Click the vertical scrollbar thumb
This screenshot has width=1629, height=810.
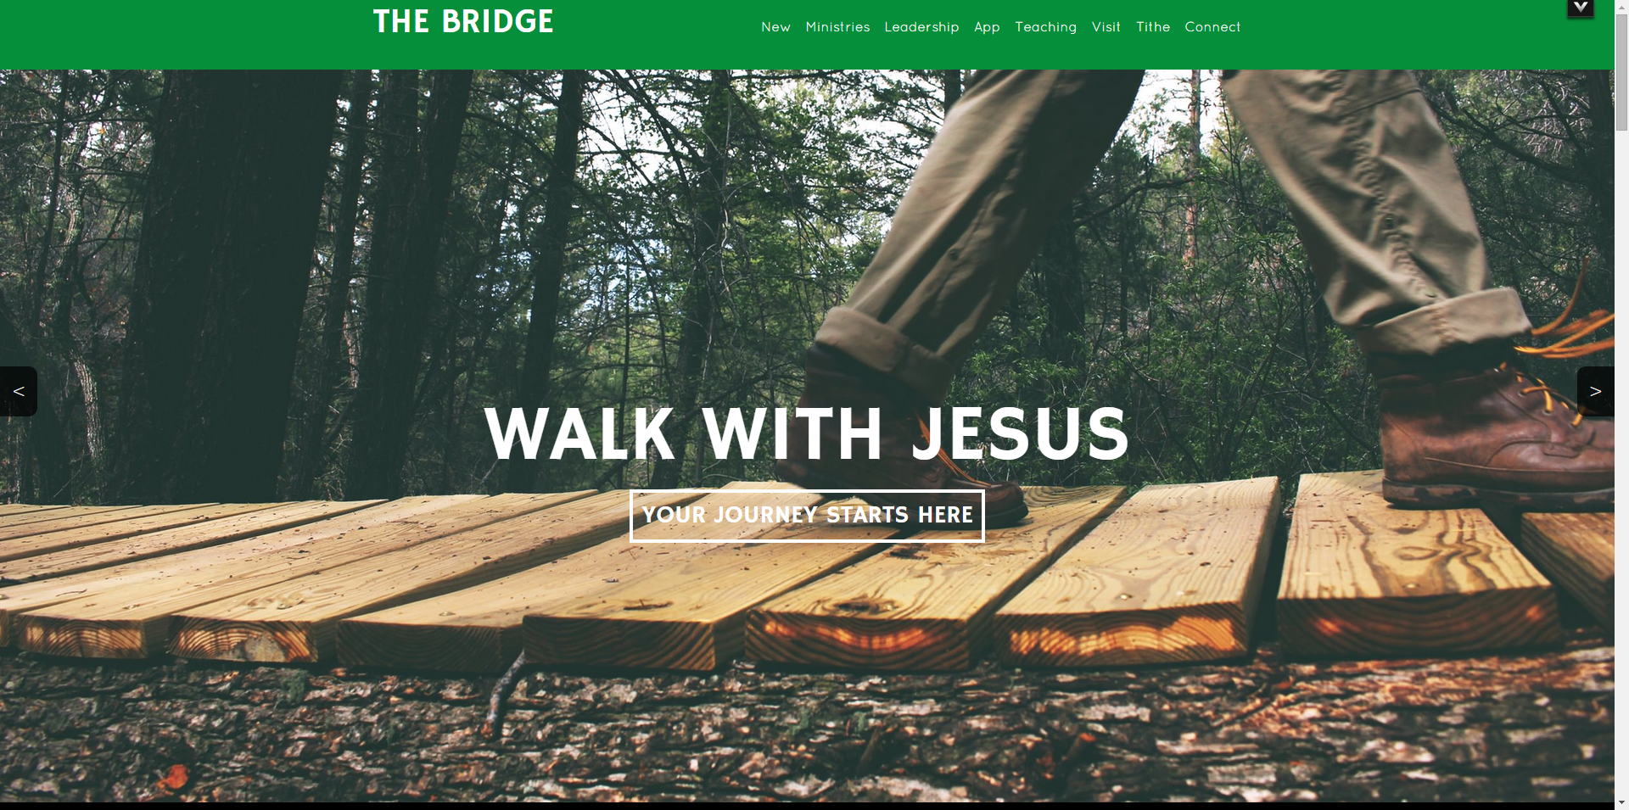tap(1621, 72)
